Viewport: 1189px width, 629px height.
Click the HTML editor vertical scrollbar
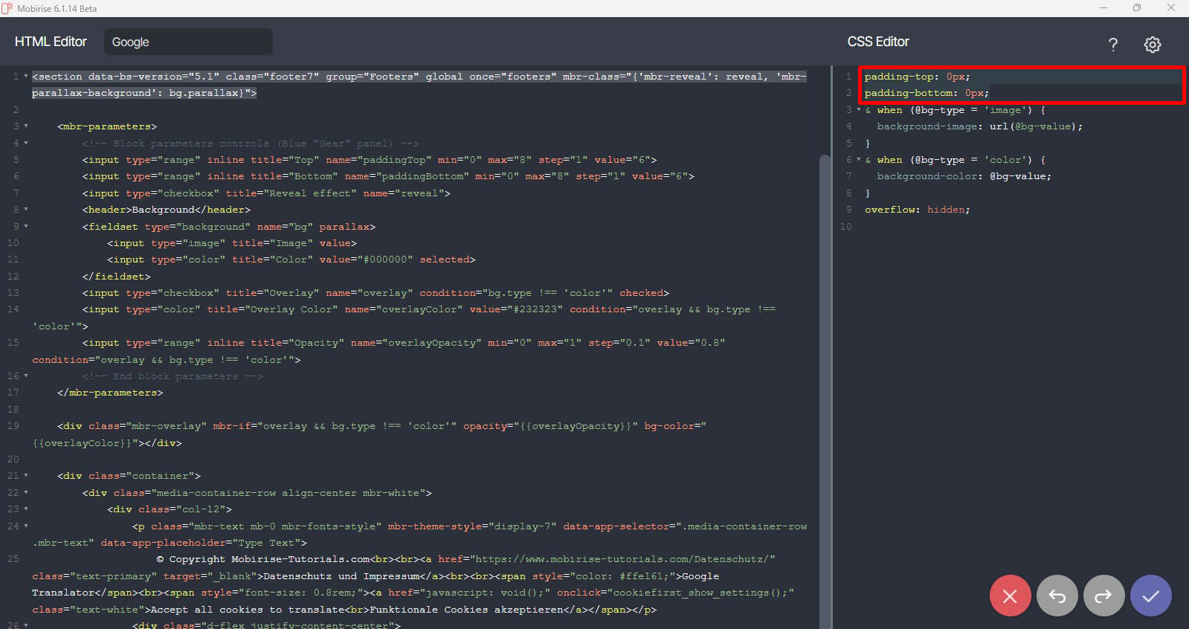[x=824, y=372]
